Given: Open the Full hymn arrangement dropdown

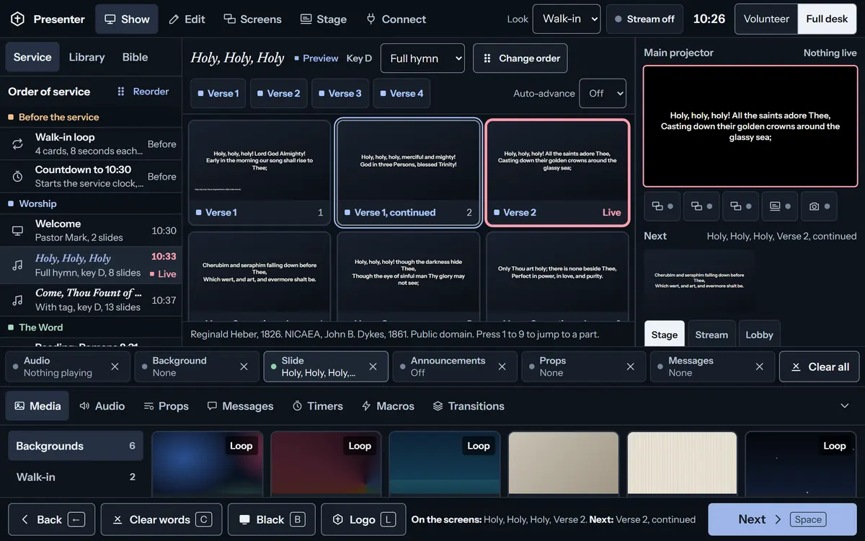Looking at the screenshot, I should point(422,58).
